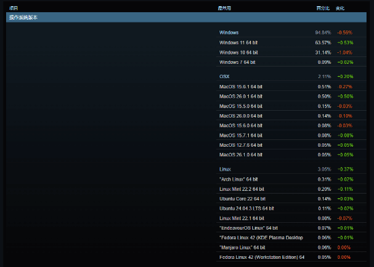Click the 63.57% value for Windows 11

point(323,43)
